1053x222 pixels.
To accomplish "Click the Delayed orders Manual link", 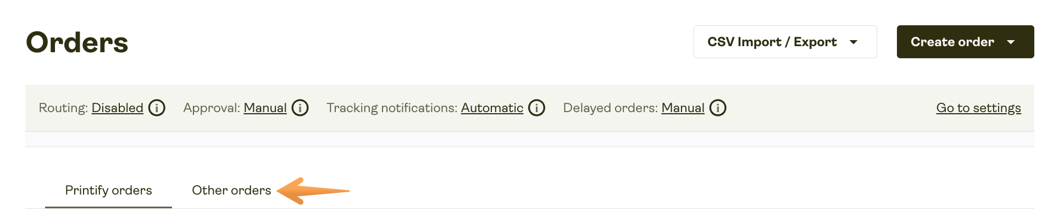I will [683, 108].
